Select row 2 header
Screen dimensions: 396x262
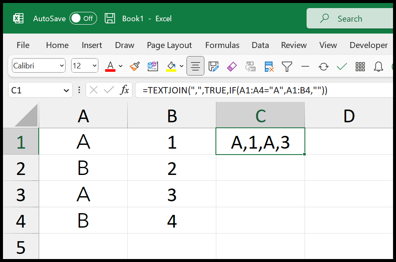coord(21,168)
